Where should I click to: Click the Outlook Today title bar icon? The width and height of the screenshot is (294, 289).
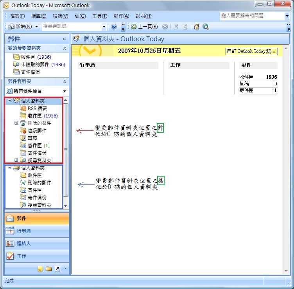tap(6, 5)
